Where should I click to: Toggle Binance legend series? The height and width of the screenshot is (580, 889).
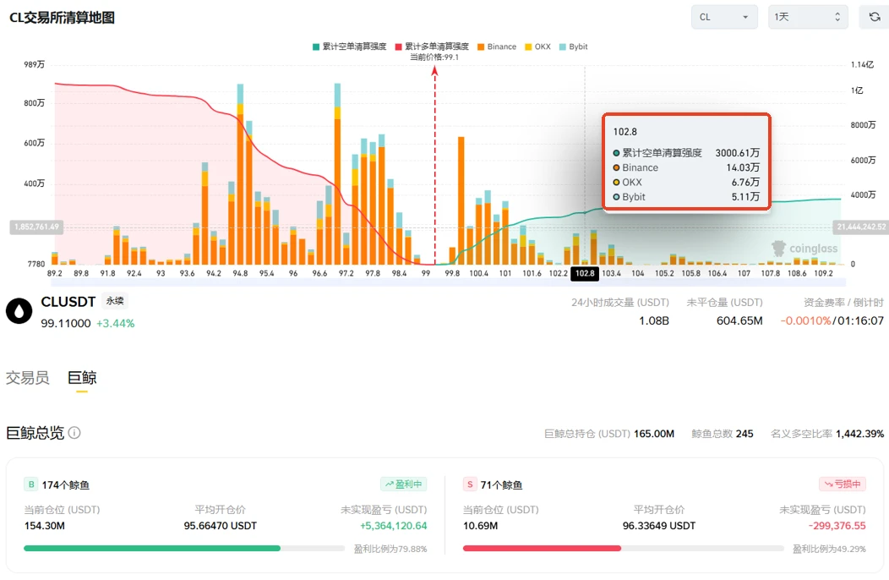click(x=497, y=47)
